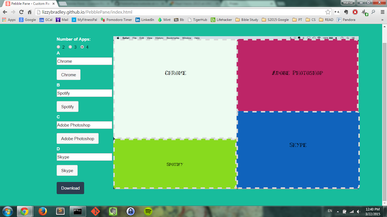Open the MyFitnessPal bookmark

(x=85, y=20)
